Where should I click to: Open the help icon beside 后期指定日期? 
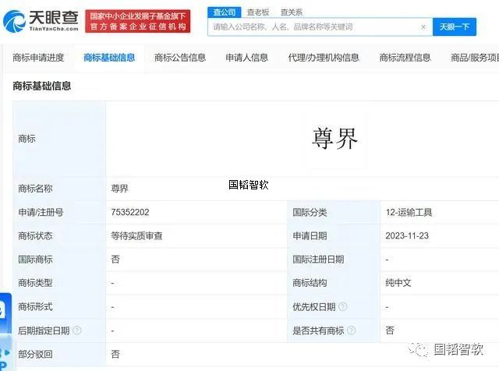pos(77,330)
